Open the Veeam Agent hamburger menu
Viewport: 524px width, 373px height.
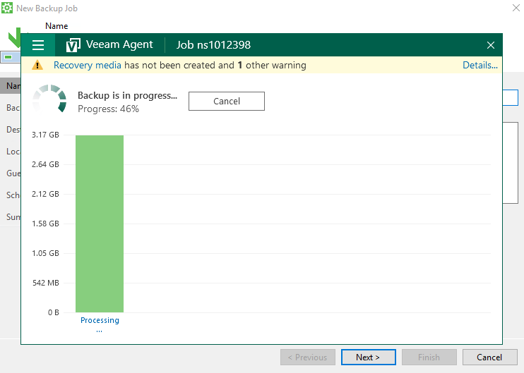pos(38,45)
